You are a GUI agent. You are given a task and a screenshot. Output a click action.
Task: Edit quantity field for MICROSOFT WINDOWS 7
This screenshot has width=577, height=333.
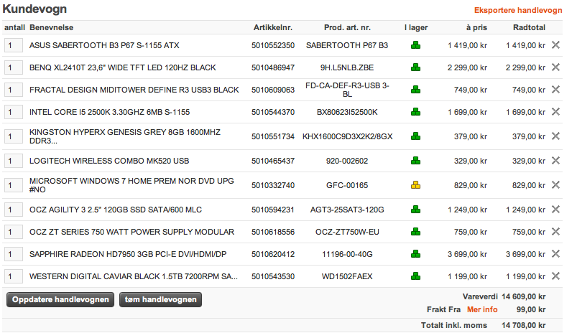click(x=13, y=185)
